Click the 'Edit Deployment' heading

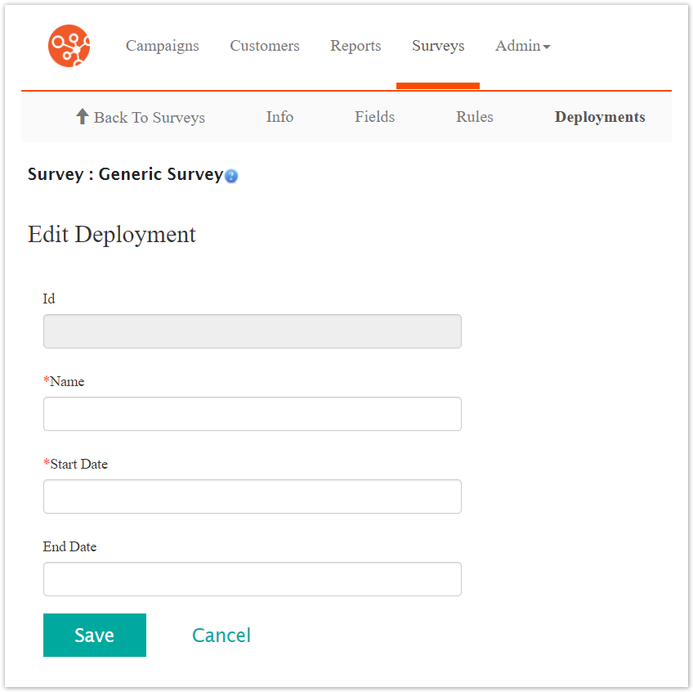tap(112, 235)
